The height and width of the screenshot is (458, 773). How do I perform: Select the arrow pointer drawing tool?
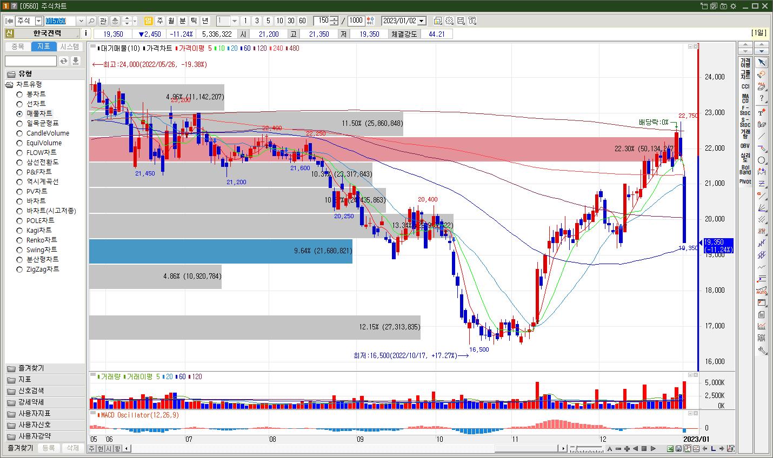click(762, 62)
